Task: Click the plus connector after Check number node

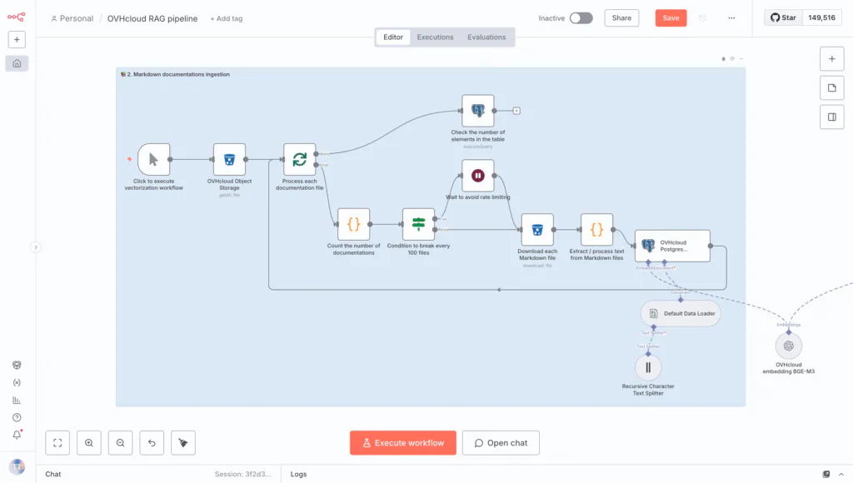Action: (516, 111)
